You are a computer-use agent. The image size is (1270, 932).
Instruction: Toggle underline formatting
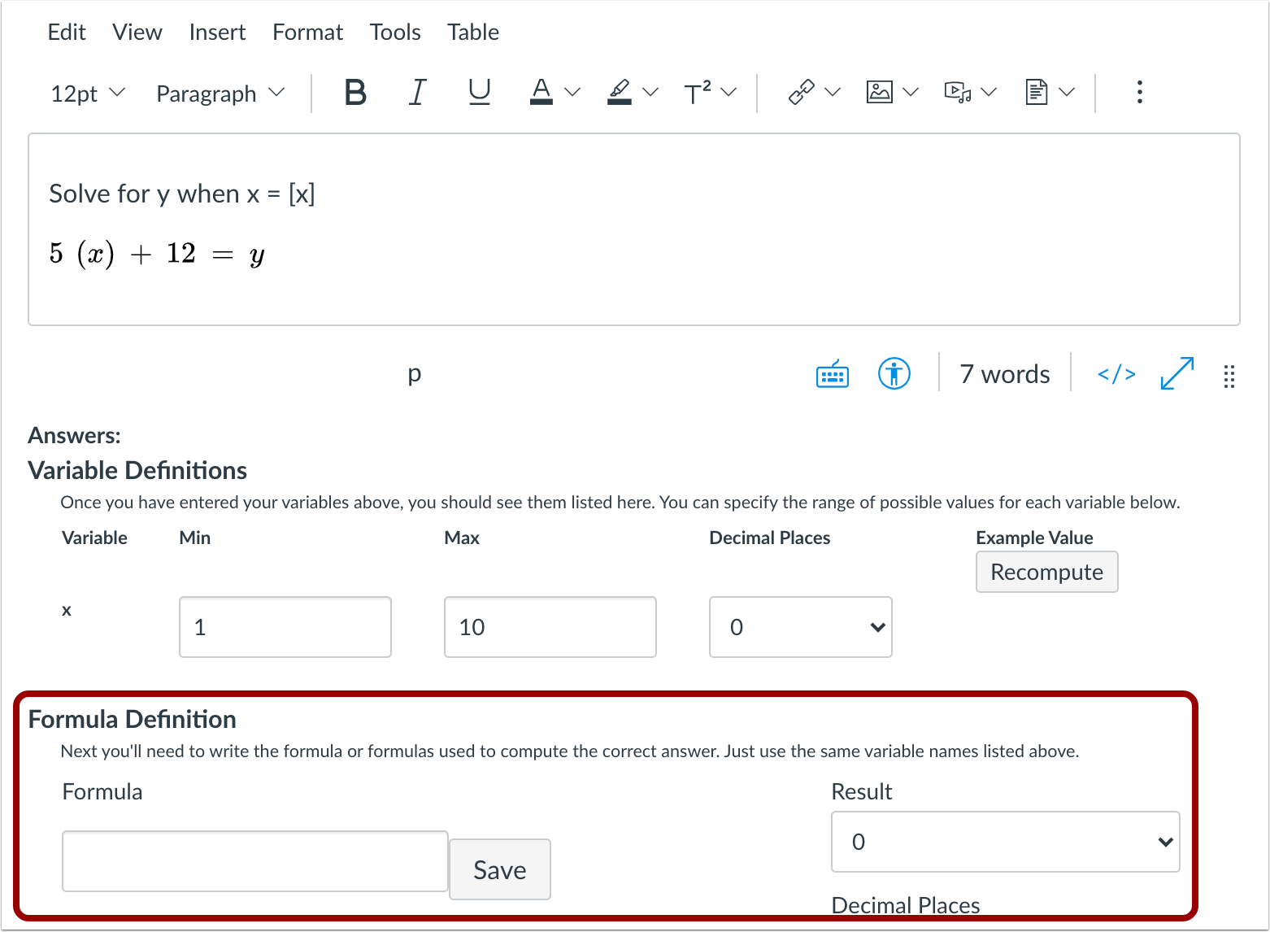479,92
